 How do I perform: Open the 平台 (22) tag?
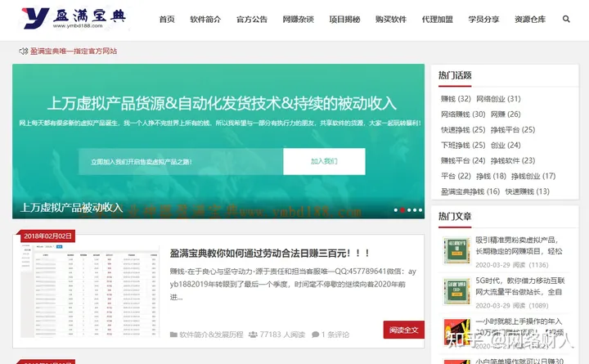point(456,176)
